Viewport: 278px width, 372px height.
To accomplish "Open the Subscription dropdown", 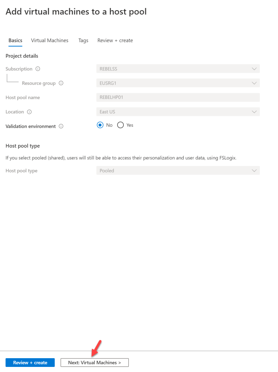I will pyautogui.click(x=178, y=69).
